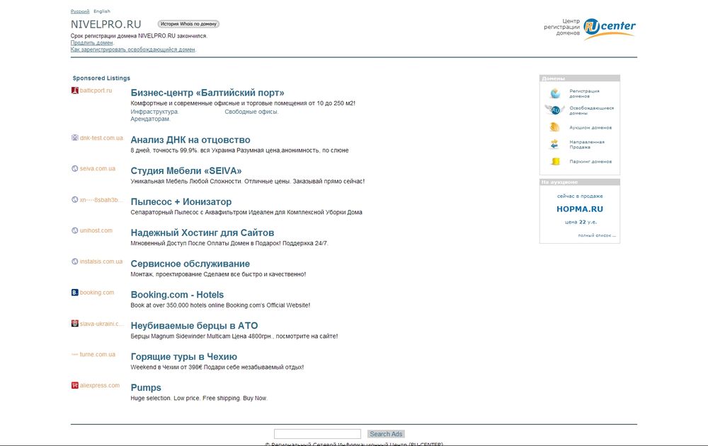This screenshot has width=708, height=446.
Task: Click the Свободные офисы sublink
Action: (x=251, y=112)
